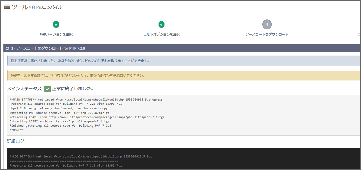Image resolution: width=361 pixels, height=170 pixels.
Task: Select the ソースコードをダウンロード step label
Action: (267, 34)
